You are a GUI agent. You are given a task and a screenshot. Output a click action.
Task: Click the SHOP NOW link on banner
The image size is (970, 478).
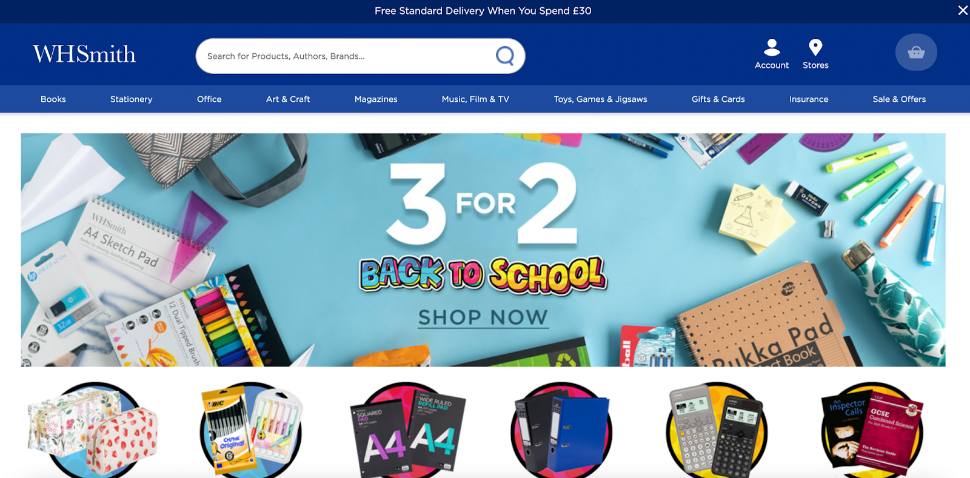pyautogui.click(x=483, y=317)
